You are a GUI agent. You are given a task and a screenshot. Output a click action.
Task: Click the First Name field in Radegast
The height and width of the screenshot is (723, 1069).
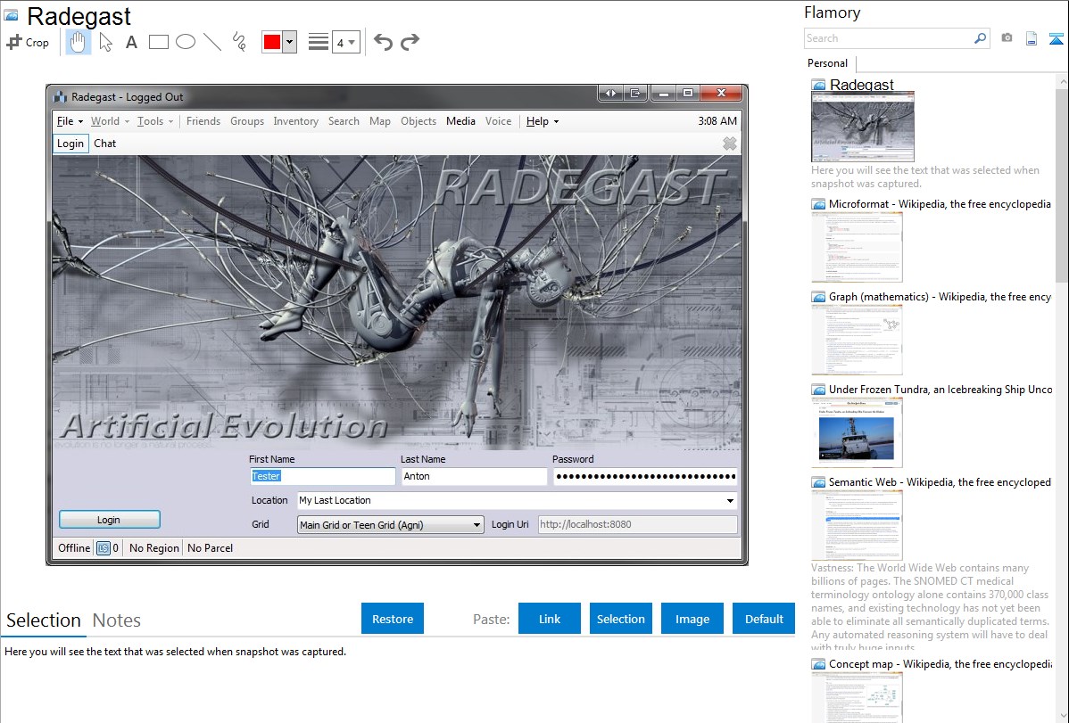(322, 476)
